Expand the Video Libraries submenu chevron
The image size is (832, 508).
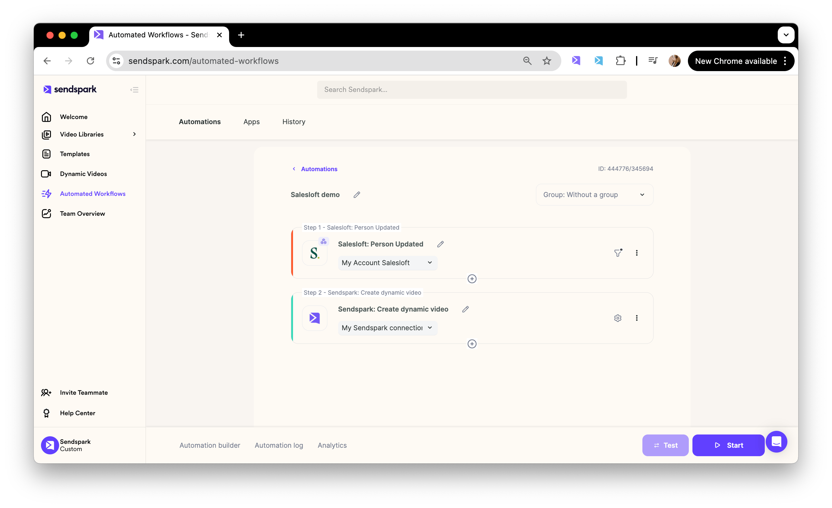[134, 134]
